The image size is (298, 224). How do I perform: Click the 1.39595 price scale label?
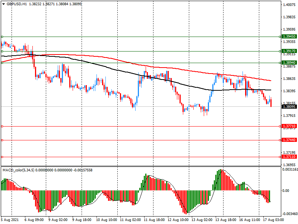pyautogui.click(x=289, y=29)
